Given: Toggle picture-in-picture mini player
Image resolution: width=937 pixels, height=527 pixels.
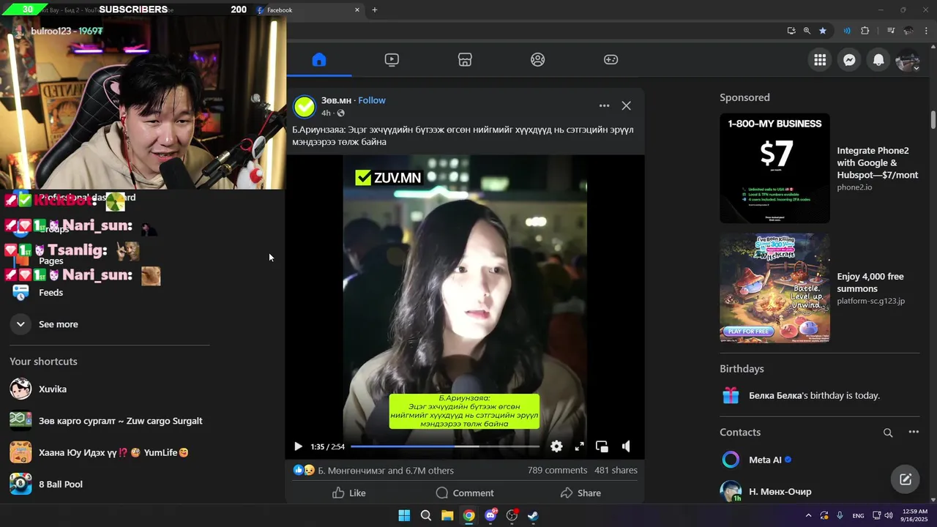Looking at the screenshot, I should [602, 446].
